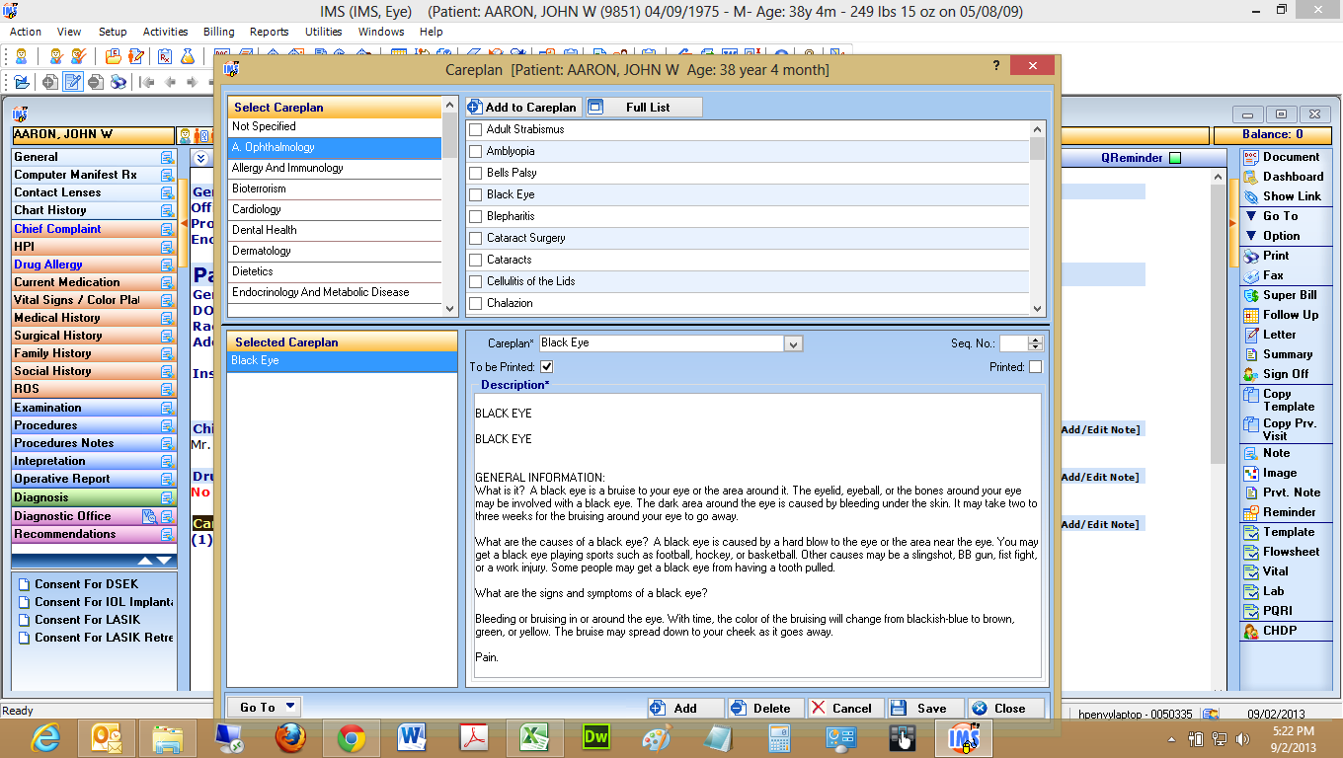This screenshot has width=1343, height=758.
Task: Click the Super Bill icon
Action: [x=1251, y=295]
